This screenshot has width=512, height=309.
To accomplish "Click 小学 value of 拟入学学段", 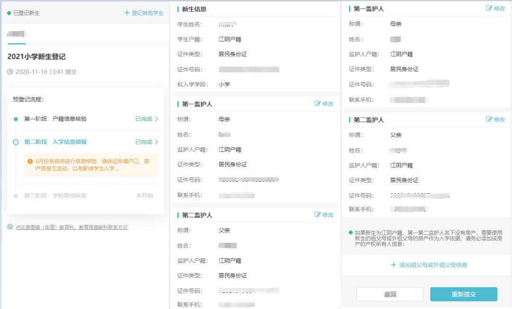I will tap(224, 84).
